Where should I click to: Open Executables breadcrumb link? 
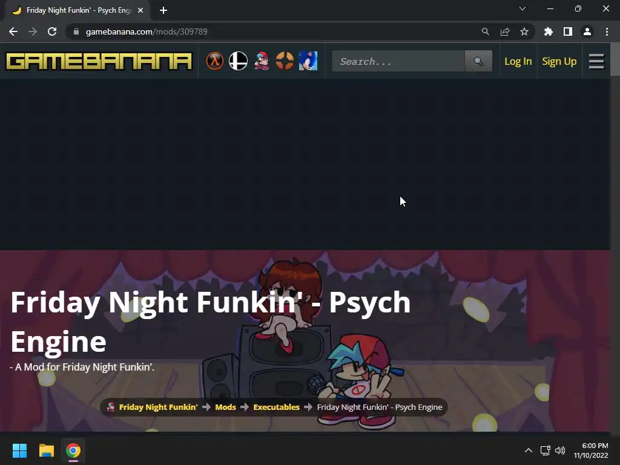click(276, 407)
